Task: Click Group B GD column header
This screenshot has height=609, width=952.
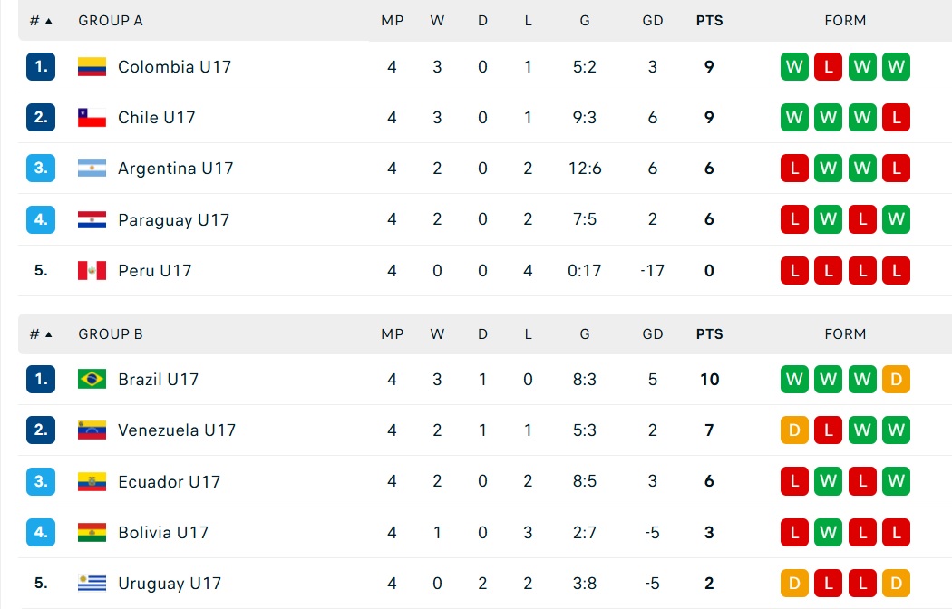Action: pyautogui.click(x=652, y=334)
